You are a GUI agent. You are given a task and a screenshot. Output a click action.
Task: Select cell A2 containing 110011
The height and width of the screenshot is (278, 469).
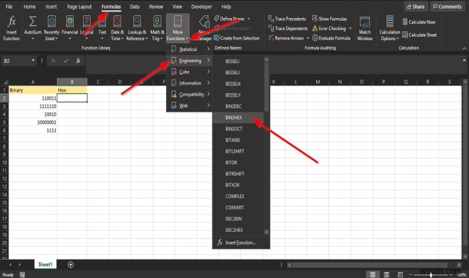33,98
